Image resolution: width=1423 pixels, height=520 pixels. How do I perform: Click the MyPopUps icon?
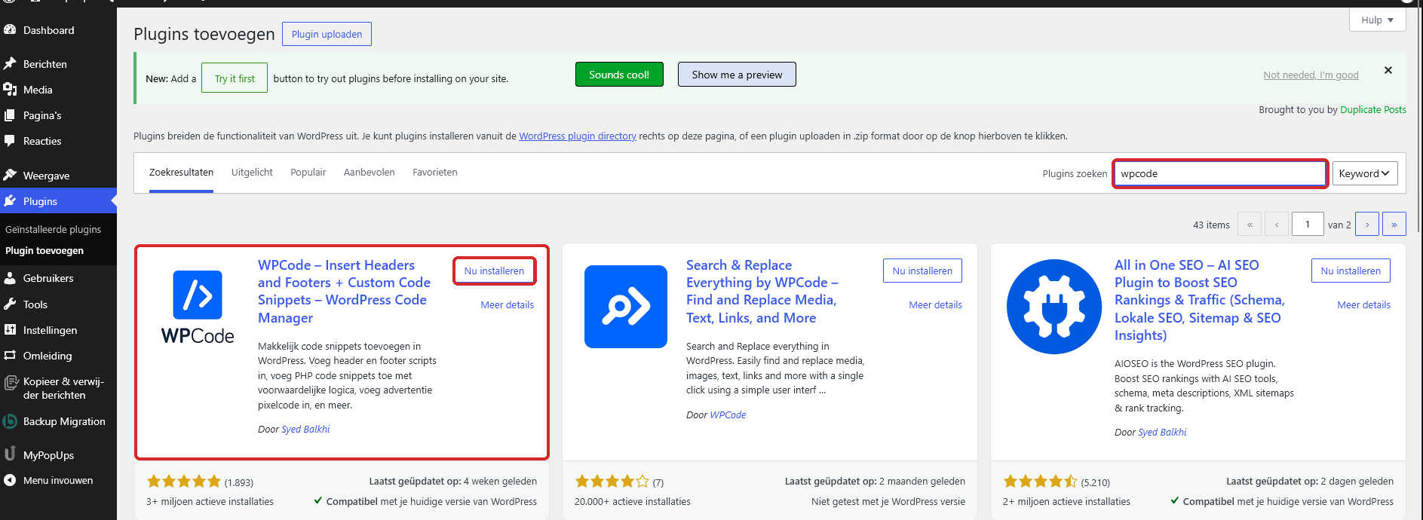pyautogui.click(x=10, y=454)
